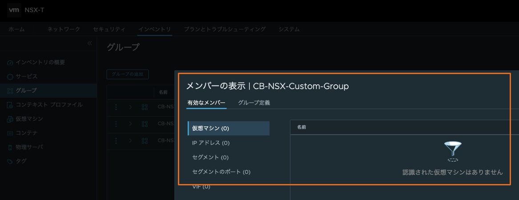Click the グループ sidebar icon

[10, 90]
